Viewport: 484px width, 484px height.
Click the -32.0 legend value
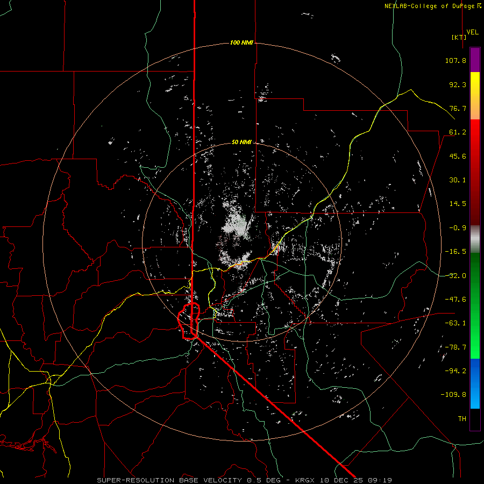coord(455,276)
